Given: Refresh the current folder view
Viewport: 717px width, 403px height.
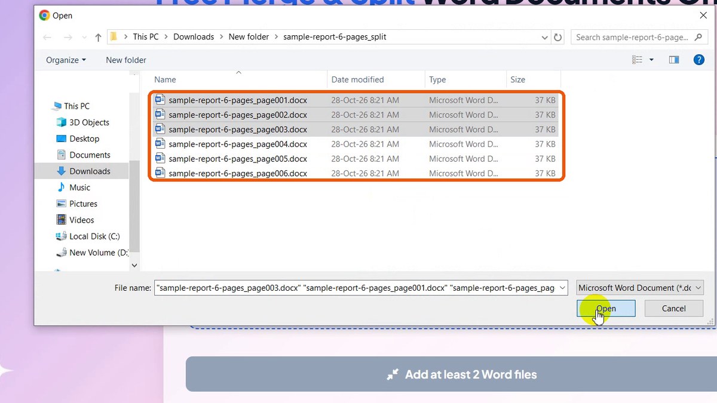Looking at the screenshot, I should coord(558,37).
